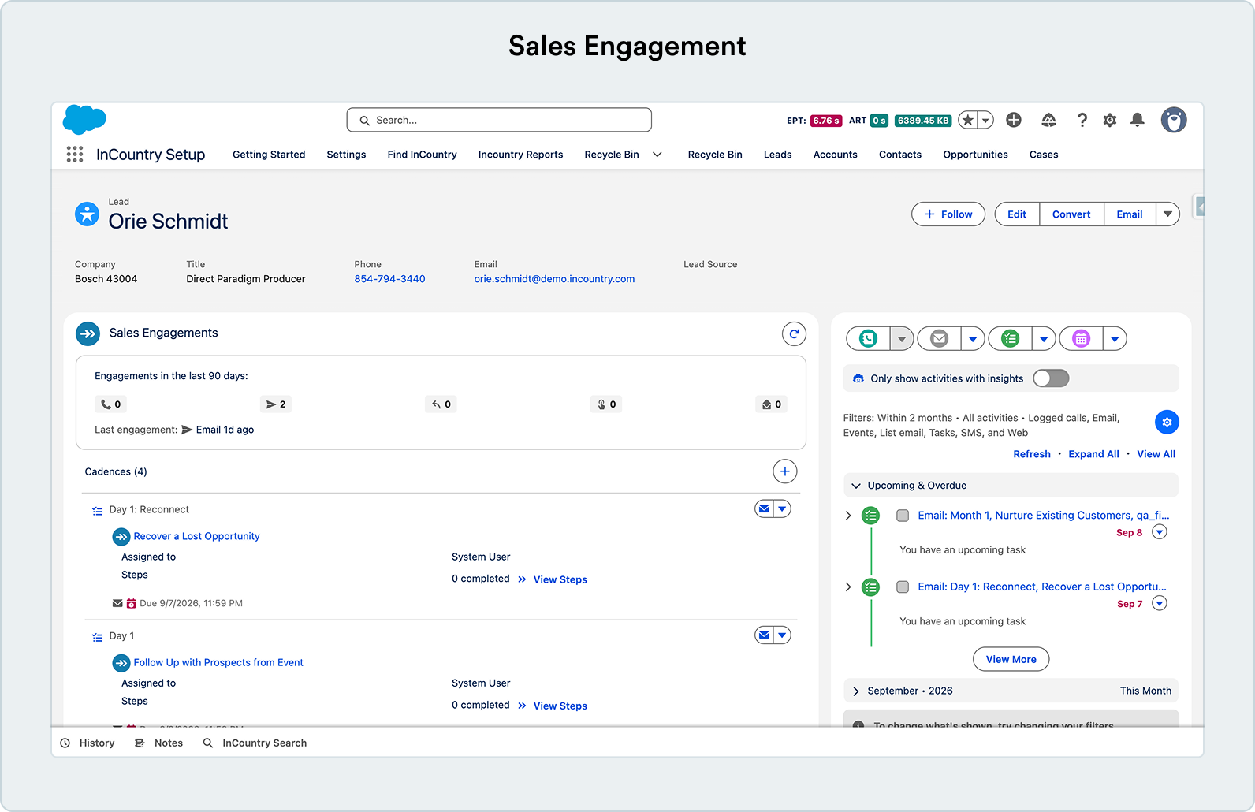Open the Getting Started tab
The image size is (1255, 812).
[269, 155]
